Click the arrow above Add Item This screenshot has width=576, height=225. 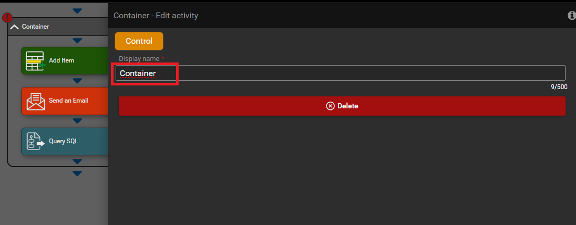[x=77, y=41]
